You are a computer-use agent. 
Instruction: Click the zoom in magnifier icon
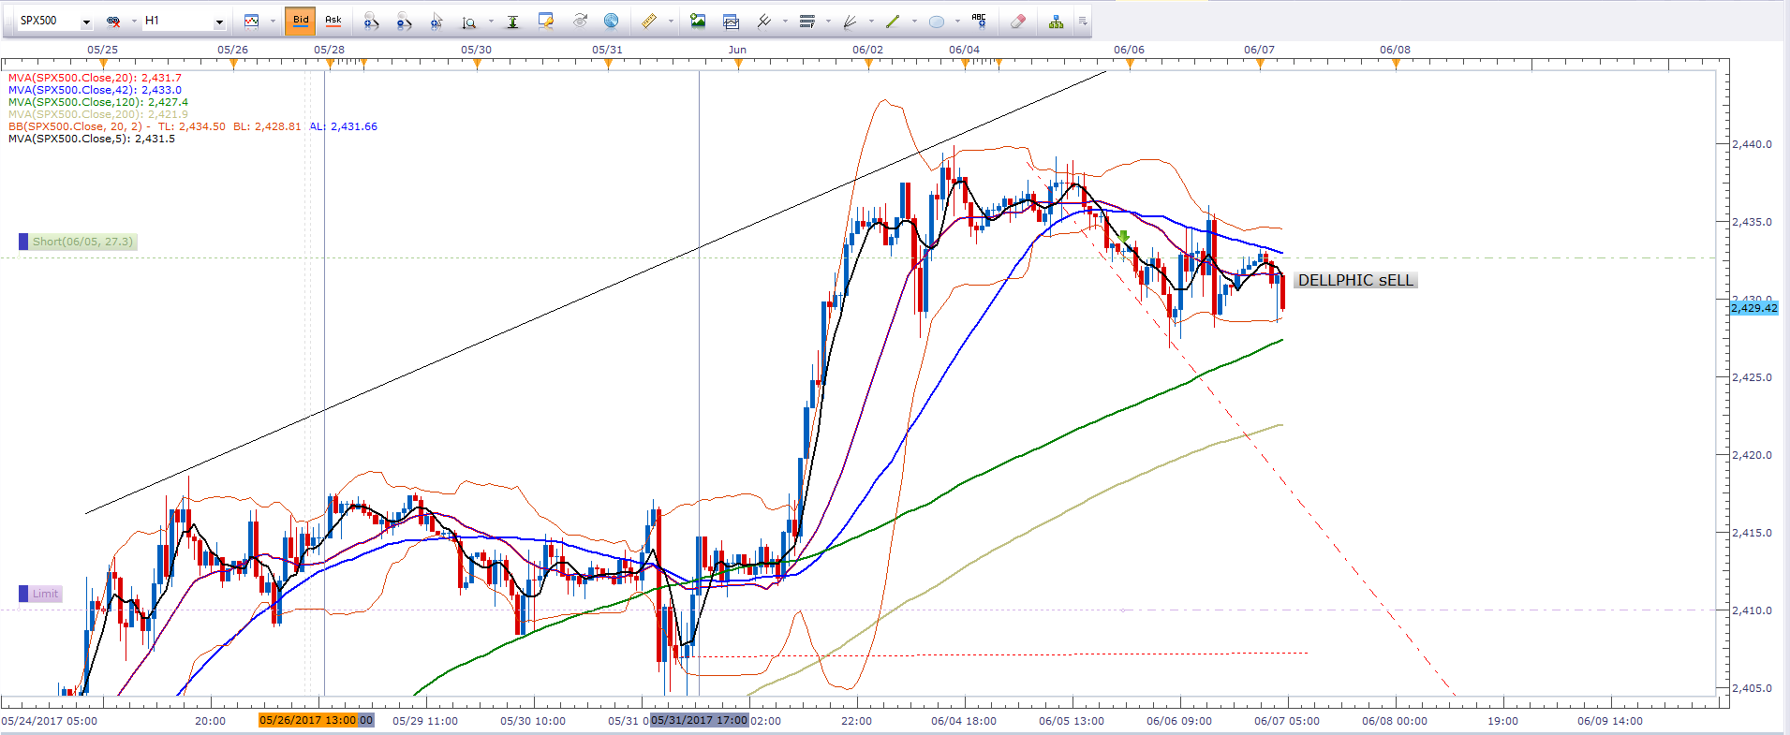pyautogui.click(x=371, y=21)
